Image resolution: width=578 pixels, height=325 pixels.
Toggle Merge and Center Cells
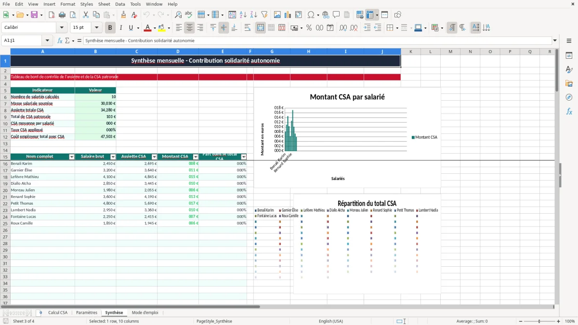(x=261, y=28)
